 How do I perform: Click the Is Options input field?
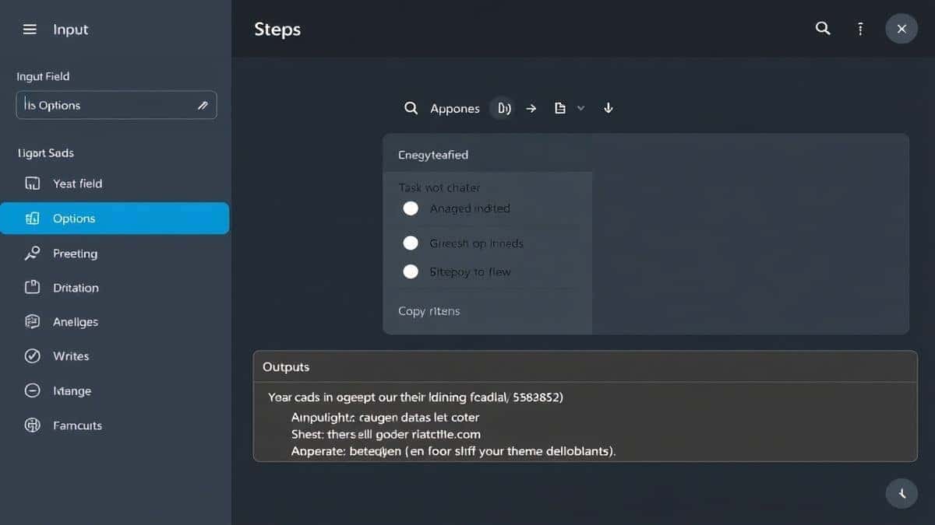click(x=116, y=105)
